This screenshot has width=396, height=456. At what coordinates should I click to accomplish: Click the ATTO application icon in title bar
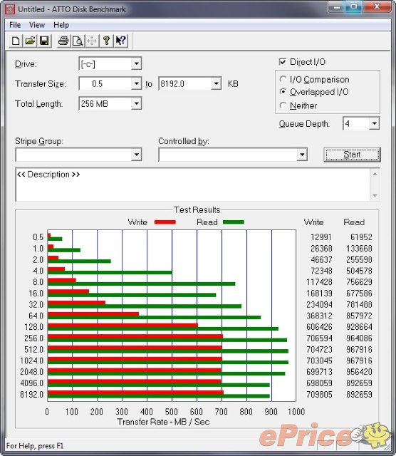click(10, 9)
